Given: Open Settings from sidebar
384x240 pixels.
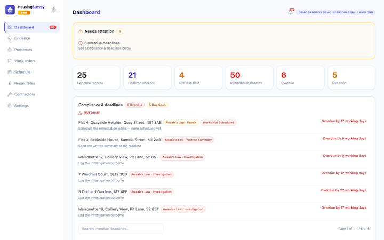Looking at the screenshot, I should coord(32,106).
